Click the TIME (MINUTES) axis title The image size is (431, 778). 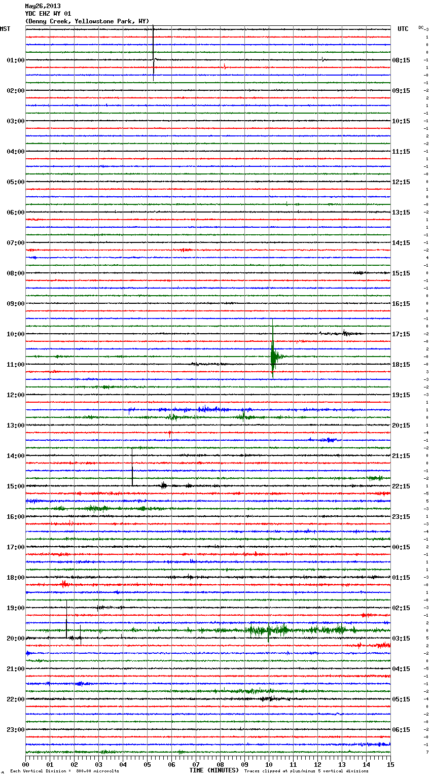click(214, 770)
